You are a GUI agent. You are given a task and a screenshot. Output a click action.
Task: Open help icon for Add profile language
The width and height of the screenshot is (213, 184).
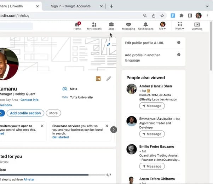pos(179,54)
